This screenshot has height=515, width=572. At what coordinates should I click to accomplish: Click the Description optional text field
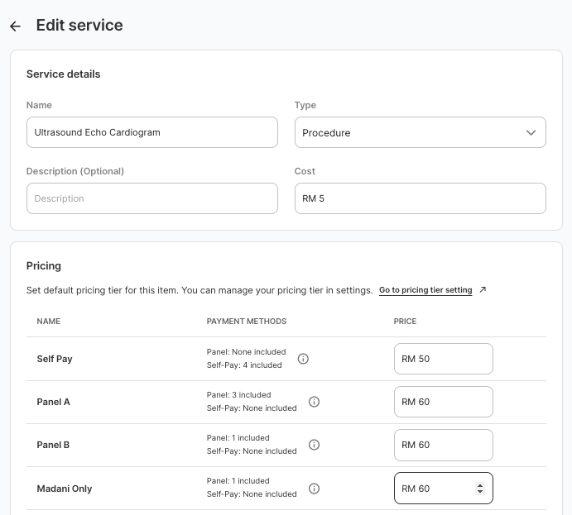[151, 198]
